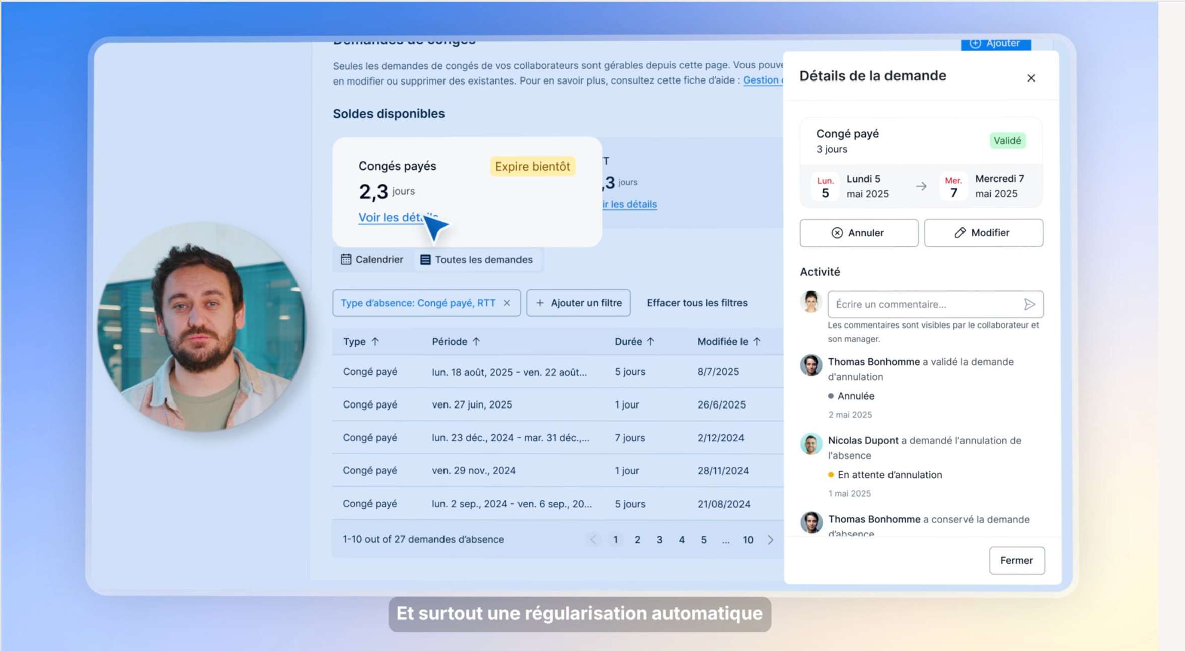This screenshot has height=651, width=1185.
Task: Go to previous page with chevron
Action: click(x=593, y=540)
